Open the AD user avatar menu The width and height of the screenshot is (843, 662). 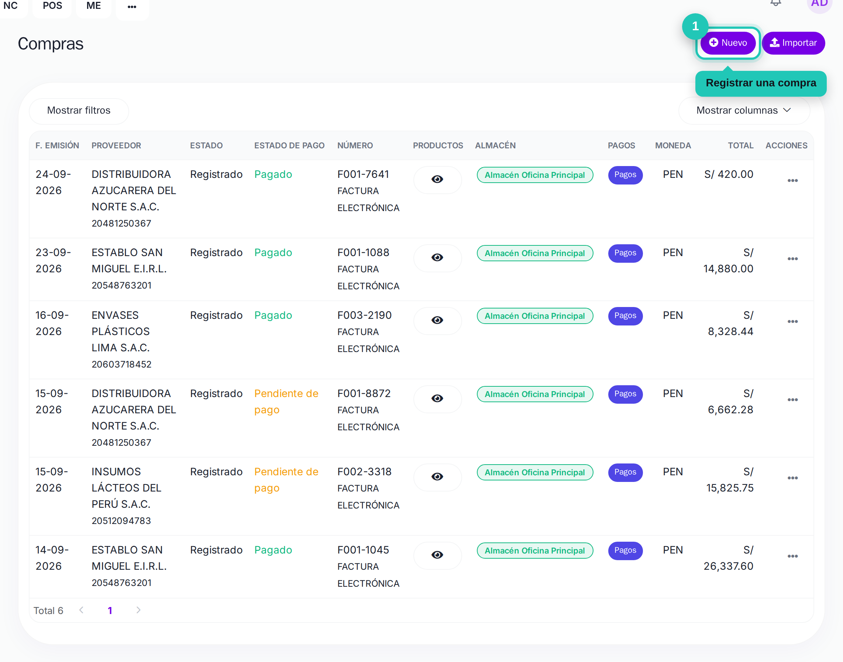[x=819, y=4]
